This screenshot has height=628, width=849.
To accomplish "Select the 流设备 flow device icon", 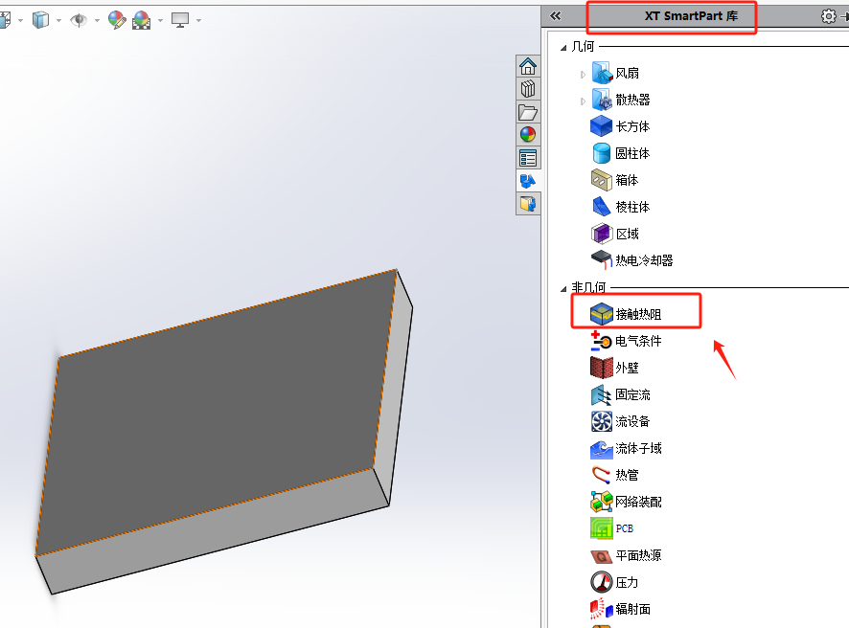I will click(x=602, y=421).
